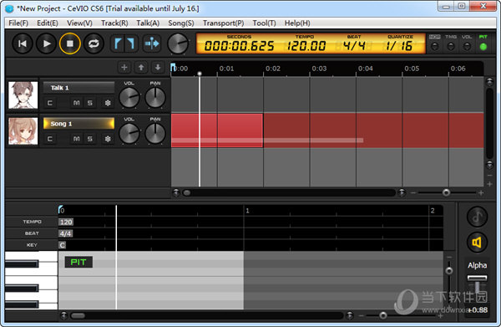Viewport: 501px width, 327px height.
Task: Click the track area scroll down arrow
Action: coord(489,165)
